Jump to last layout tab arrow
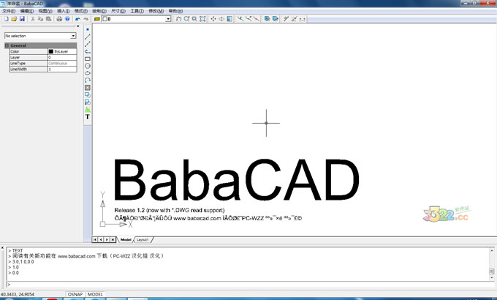This screenshot has width=497, height=300. tap(113, 240)
